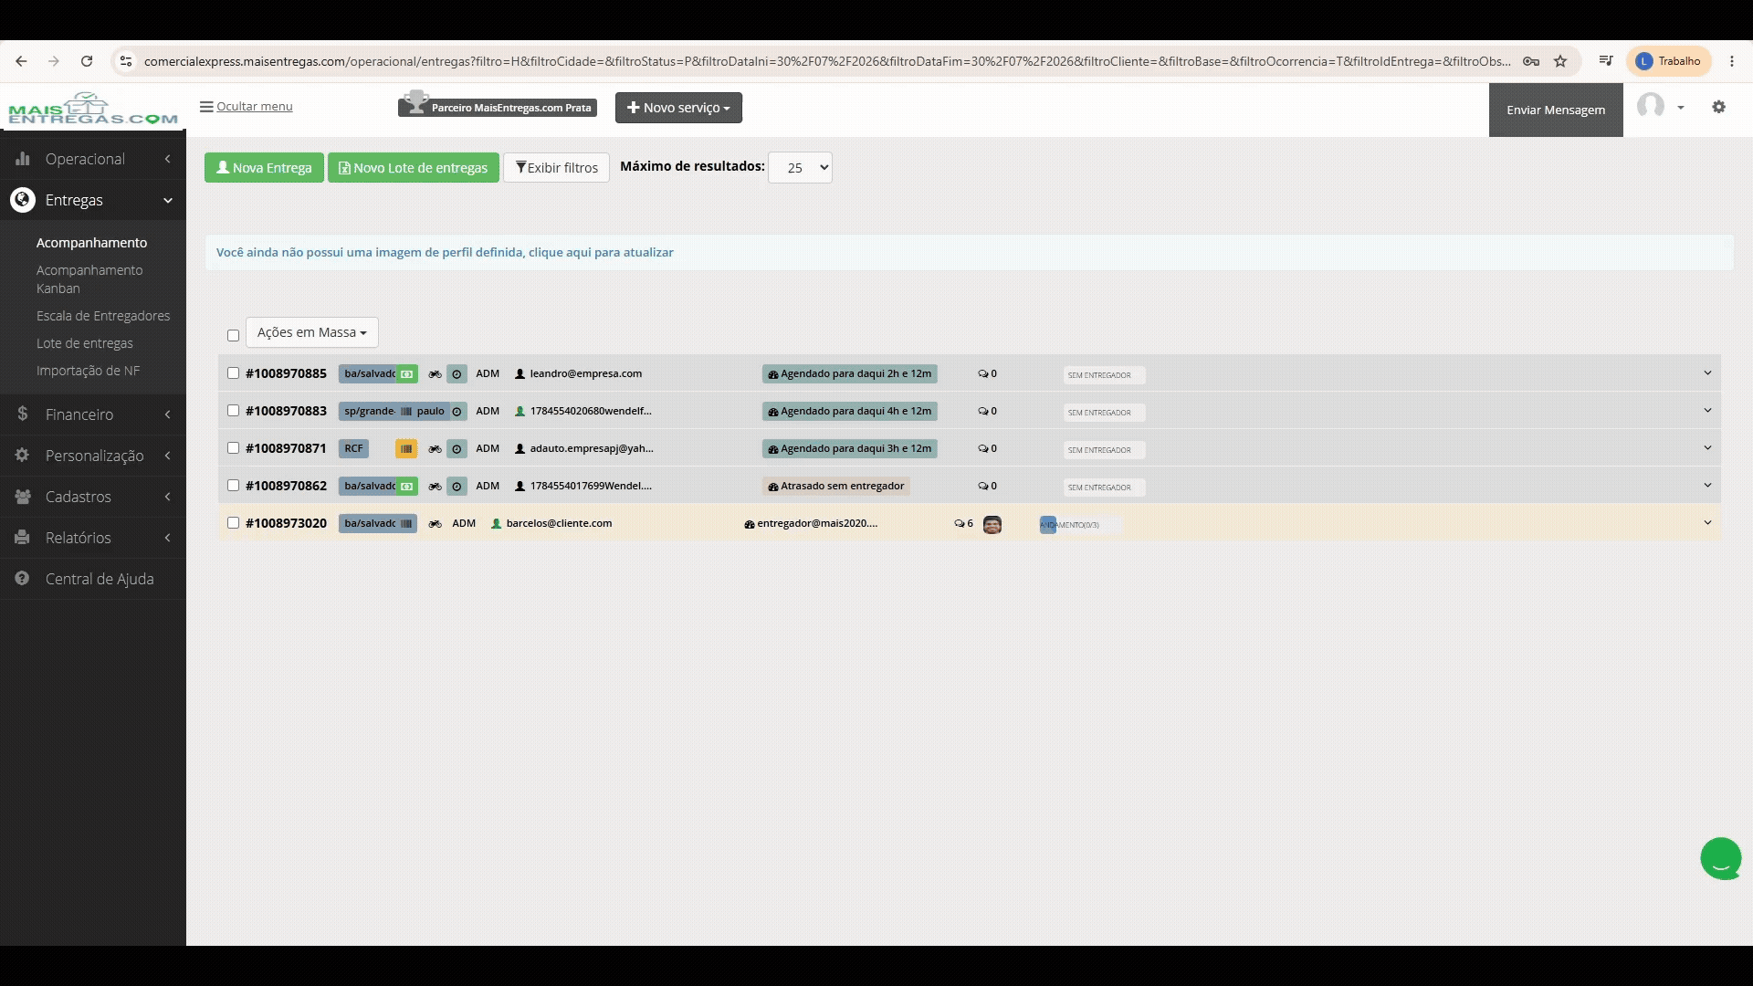Click the motorcycle icon in row #1008973020
The image size is (1753, 986).
point(436,524)
